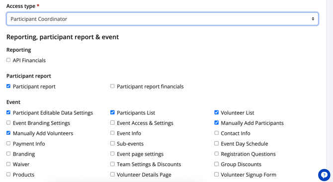The height and width of the screenshot is (182, 333).
Task: Enable Team Settings & Discounts checkbox
Action: pyautogui.click(x=112, y=164)
